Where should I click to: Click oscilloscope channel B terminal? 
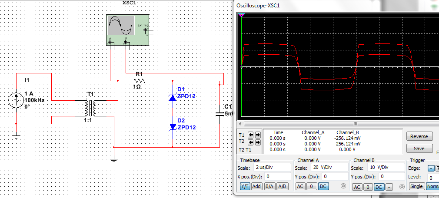pos(126,43)
